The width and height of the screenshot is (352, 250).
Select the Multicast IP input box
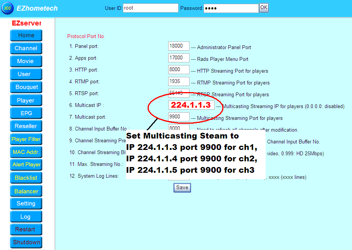[x=191, y=105]
